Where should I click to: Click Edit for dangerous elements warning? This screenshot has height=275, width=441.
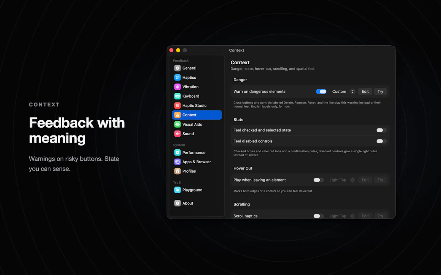click(365, 92)
